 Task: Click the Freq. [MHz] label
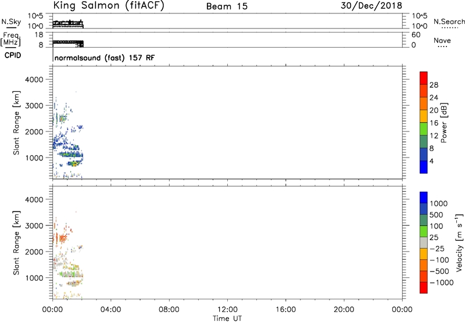[x=10, y=39]
